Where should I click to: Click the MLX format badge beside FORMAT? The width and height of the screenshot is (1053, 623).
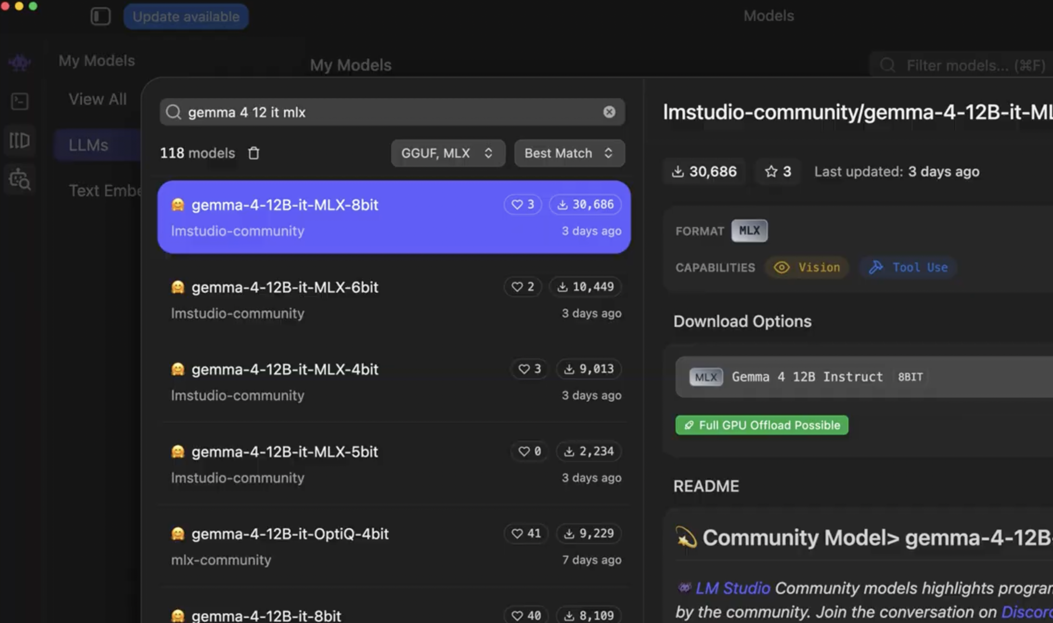pos(749,231)
